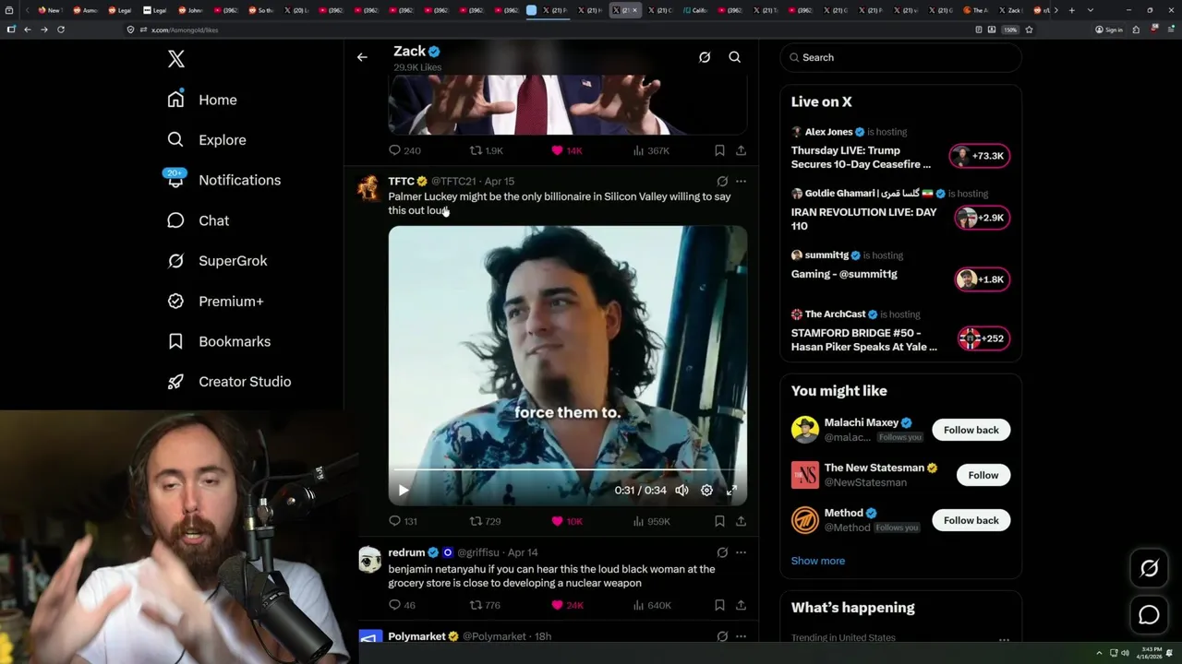This screenshot has width=1182, height=664.
Task: View analytics of TFTC post 959K views
Action: click(x=651, y=521)
